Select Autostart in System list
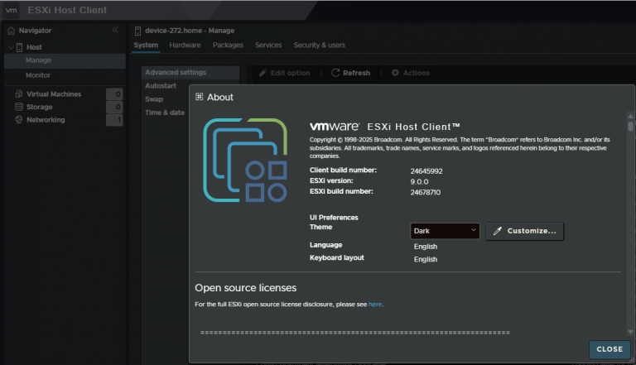The image size is (636, 365). pyautogui.click(x=161, y=86)
